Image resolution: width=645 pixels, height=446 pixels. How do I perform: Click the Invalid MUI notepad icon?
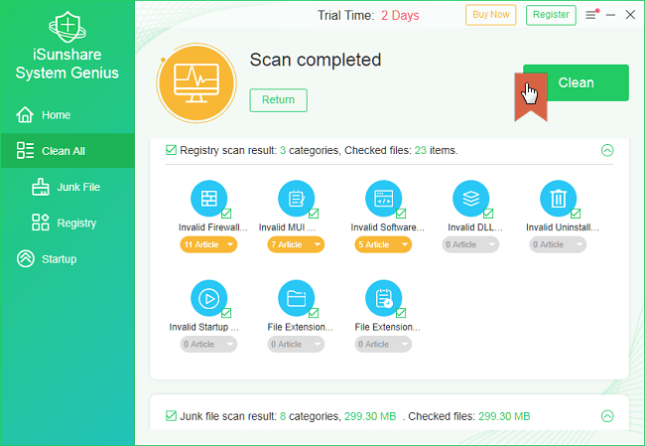296,198
